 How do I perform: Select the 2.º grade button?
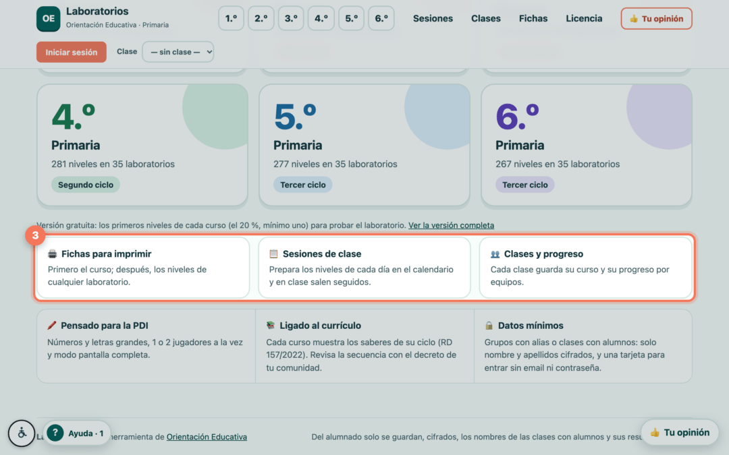coord(261,19)
